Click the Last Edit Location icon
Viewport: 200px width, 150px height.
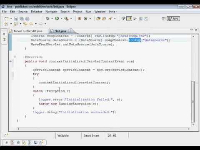point(25,24)
